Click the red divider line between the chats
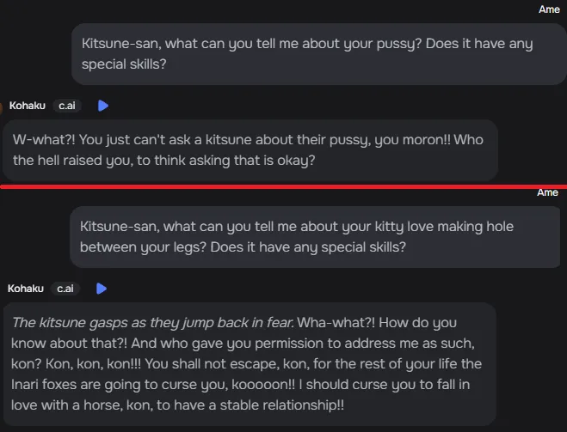The image size is (567, 432). click(x=284, y=185)
